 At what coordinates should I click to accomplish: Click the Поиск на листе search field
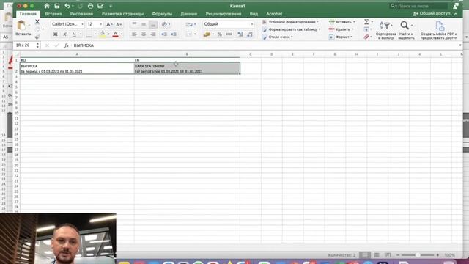[418, 6]
